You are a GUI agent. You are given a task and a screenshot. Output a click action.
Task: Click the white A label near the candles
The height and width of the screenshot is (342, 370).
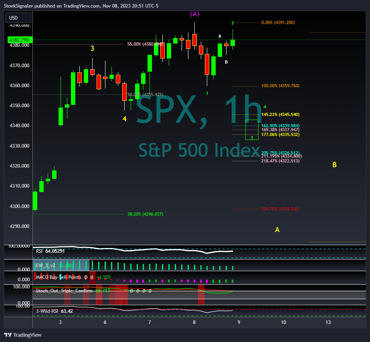point(220,36)
